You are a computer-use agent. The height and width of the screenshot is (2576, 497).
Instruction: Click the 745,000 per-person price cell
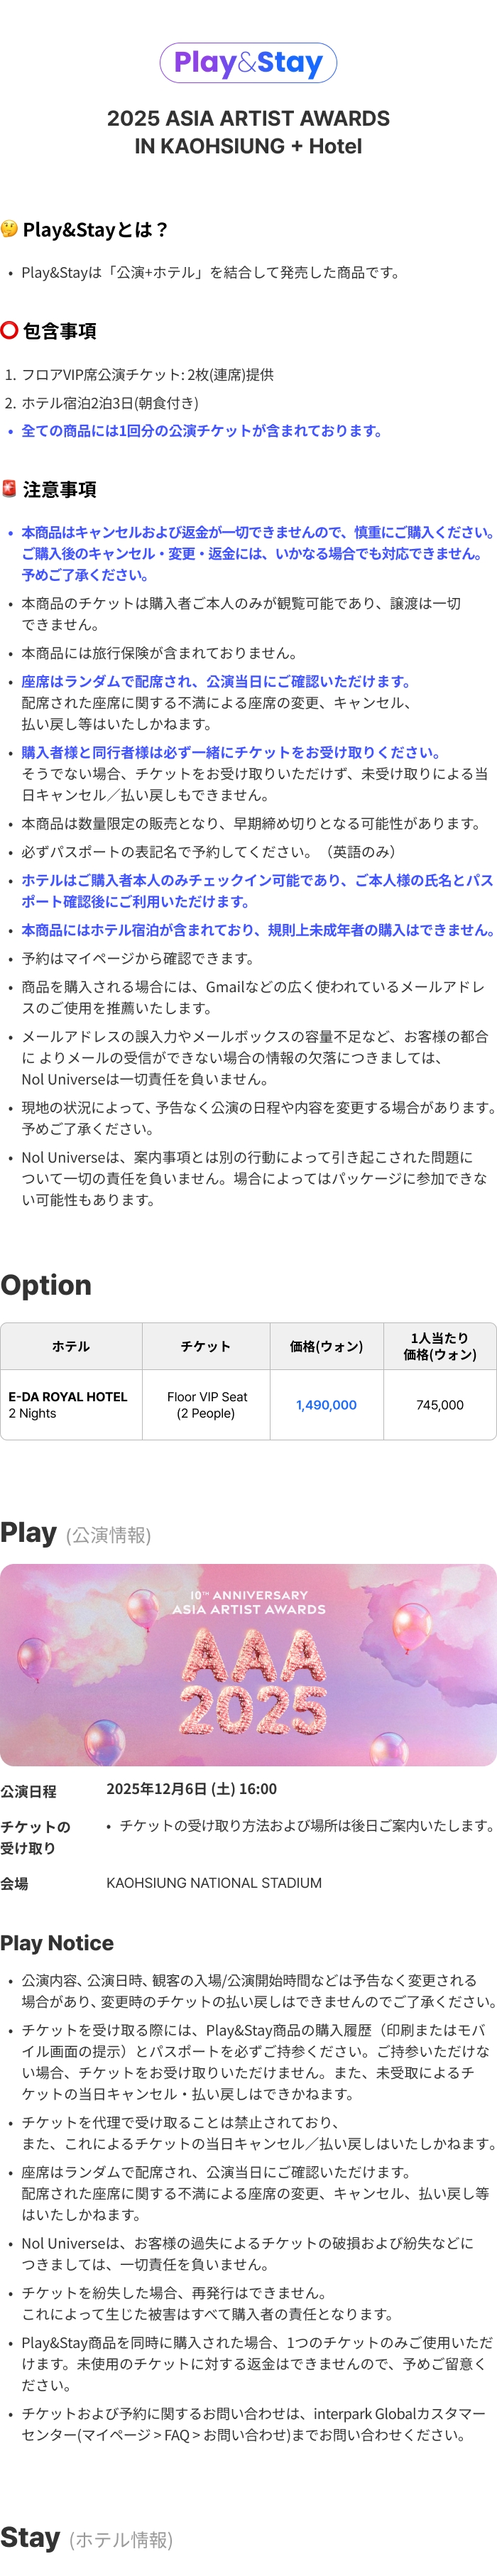pos(440,1405)
